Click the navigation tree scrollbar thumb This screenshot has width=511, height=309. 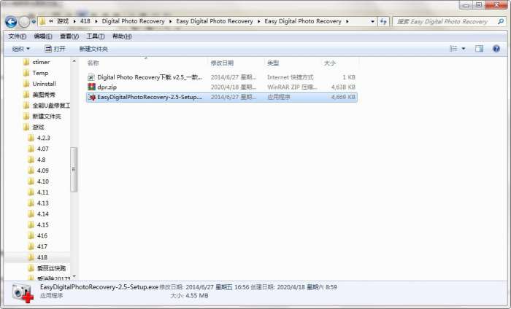[74, 170]
